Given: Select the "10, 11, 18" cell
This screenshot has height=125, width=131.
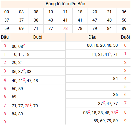Looking at the screenshot, I should click(38, 54).
